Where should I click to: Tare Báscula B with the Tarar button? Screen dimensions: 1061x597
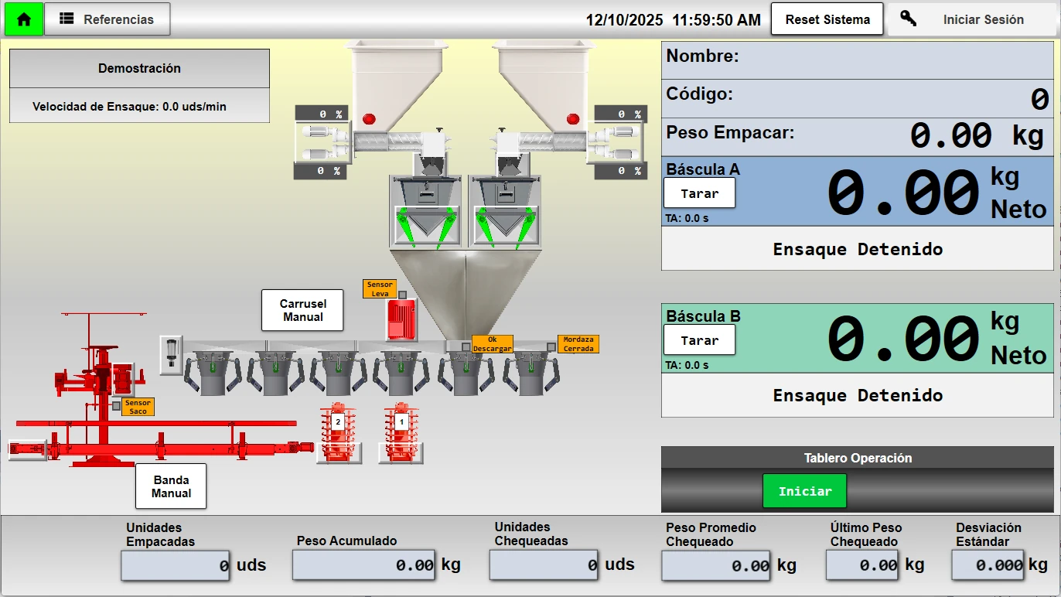[699, 340]
